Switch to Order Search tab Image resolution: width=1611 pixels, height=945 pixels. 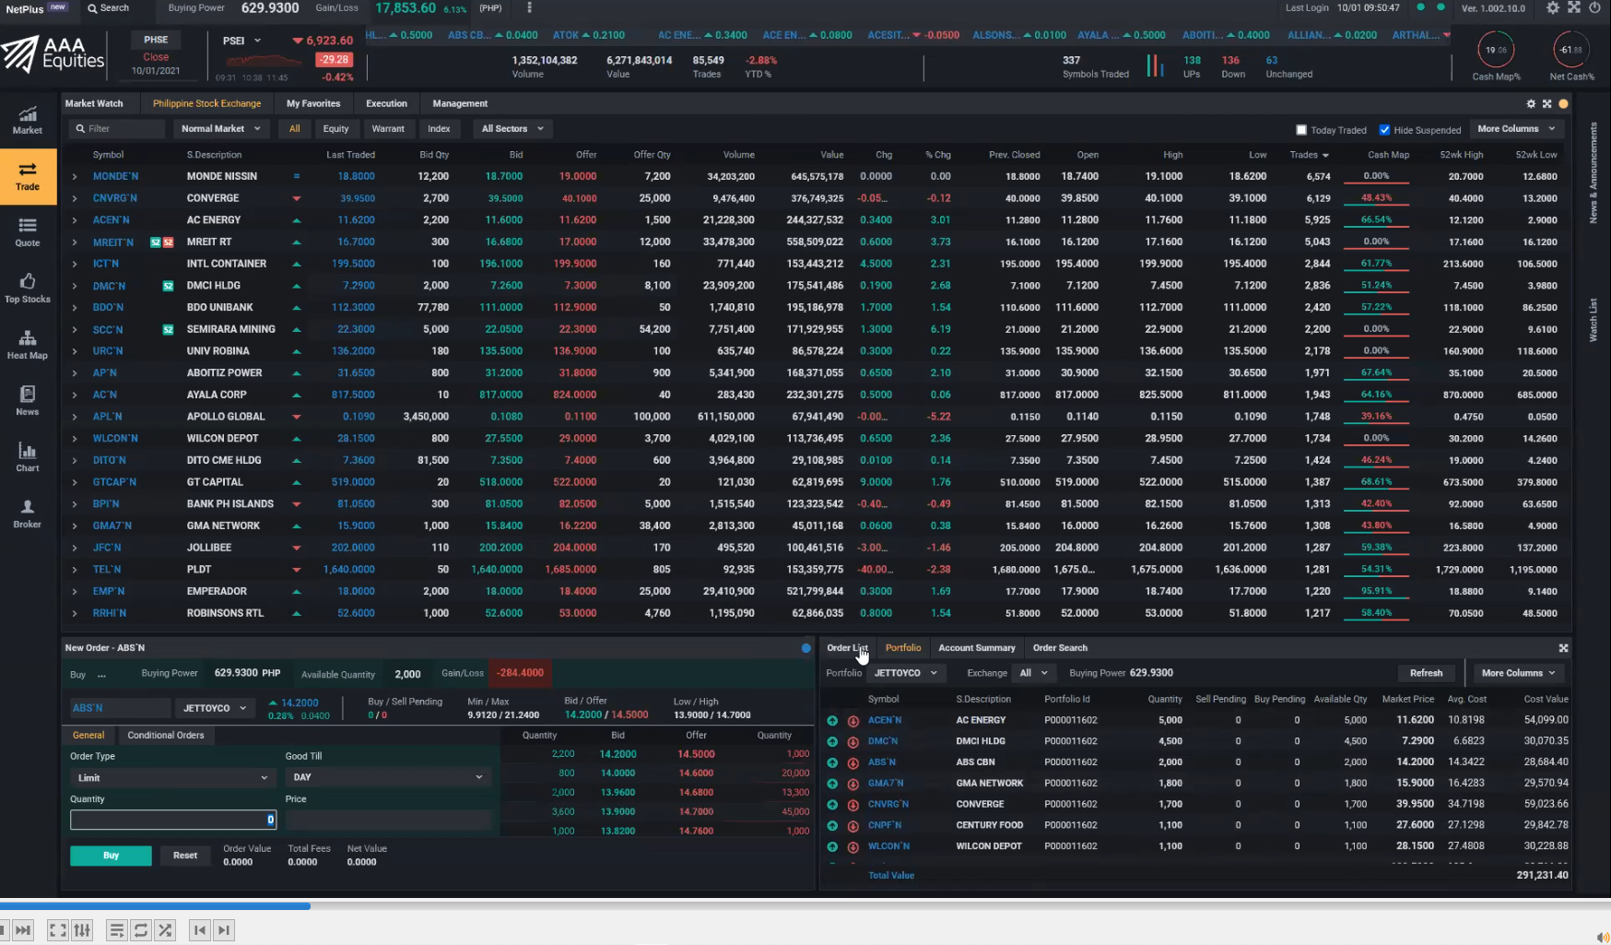pos(1060,648)
